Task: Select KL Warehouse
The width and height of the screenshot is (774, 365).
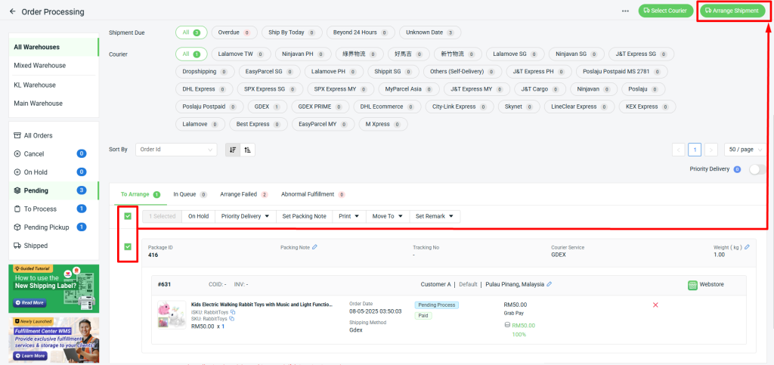Action: (54, 85)
